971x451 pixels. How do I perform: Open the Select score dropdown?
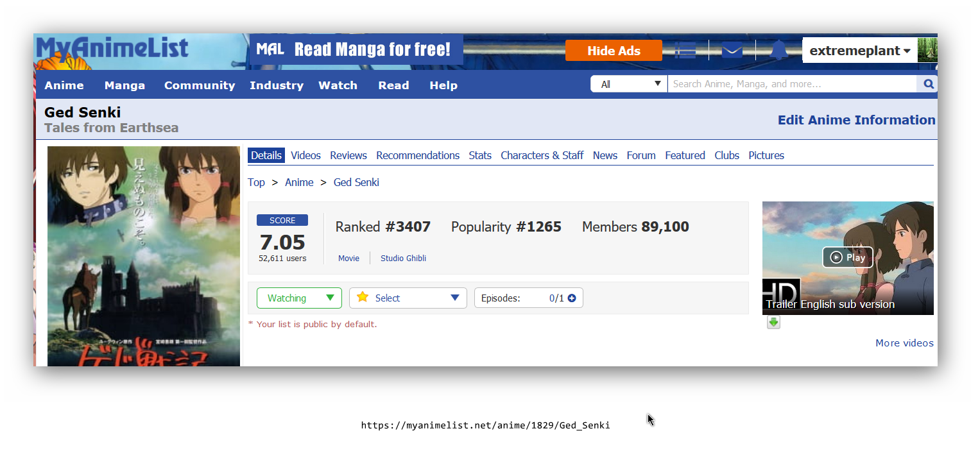(408, 298)
